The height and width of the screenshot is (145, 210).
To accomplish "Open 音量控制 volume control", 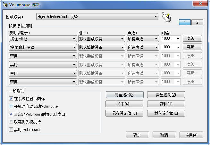I will click(166, 95).
